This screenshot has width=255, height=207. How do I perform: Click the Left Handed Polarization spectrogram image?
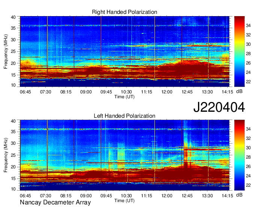(x=124, y=155)
